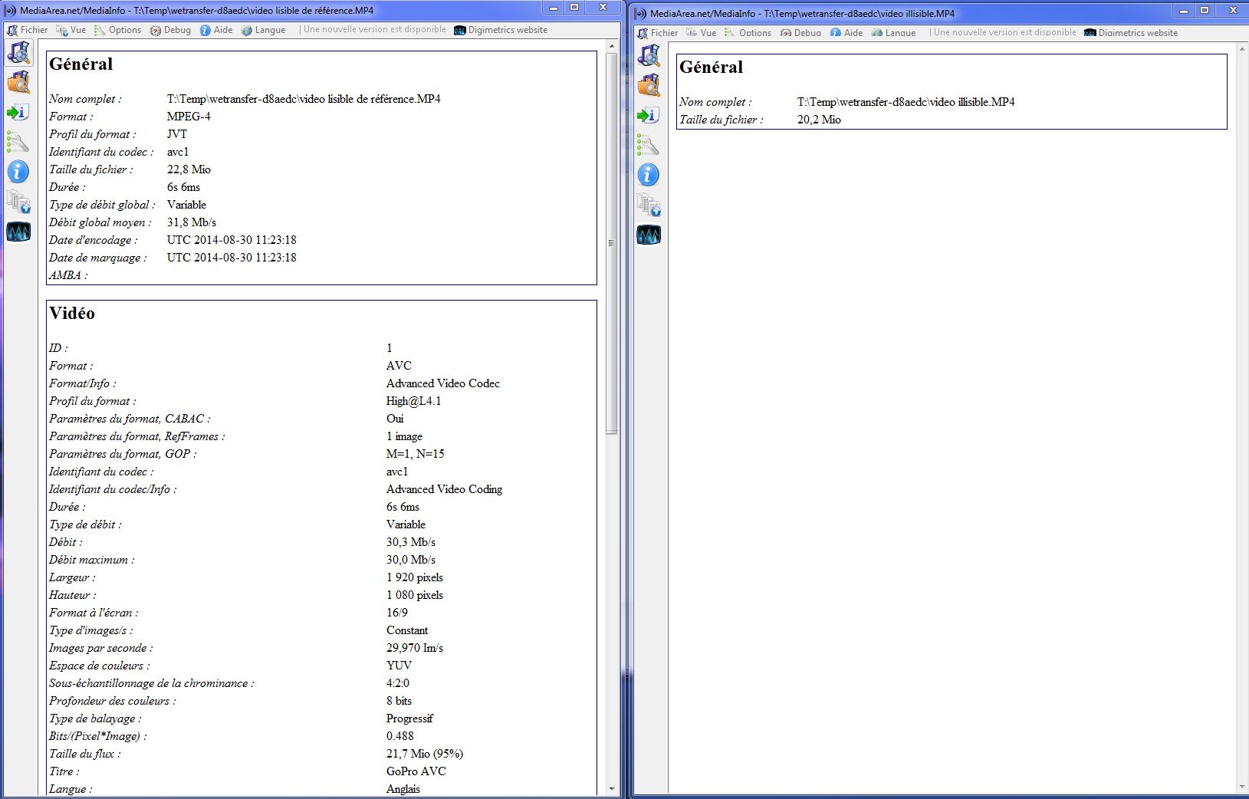Viewport: 1249px width, 799px height.
Task: Open Aide menu in illisible video window
Action: click(x=846, y=32)
